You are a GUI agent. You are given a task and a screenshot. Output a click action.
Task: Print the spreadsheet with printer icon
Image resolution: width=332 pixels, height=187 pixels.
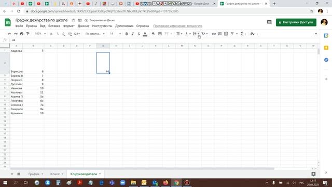(22, 34)
